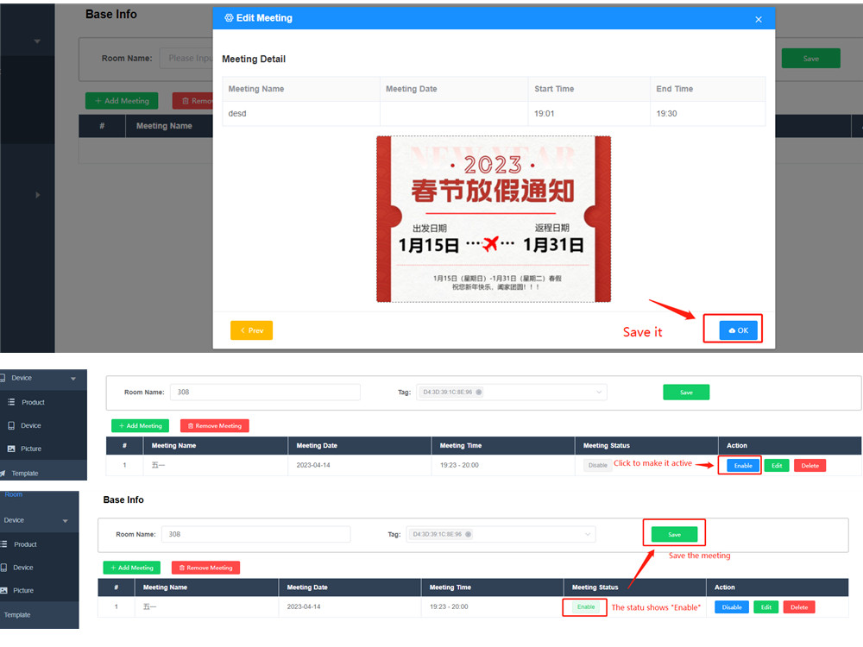The image size is (863, 647).
Task: Go back with the yellow Prev button
Action: 251,330
